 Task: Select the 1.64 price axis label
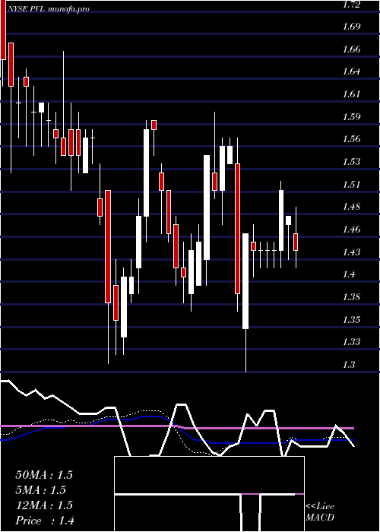[x=352, y=71]
